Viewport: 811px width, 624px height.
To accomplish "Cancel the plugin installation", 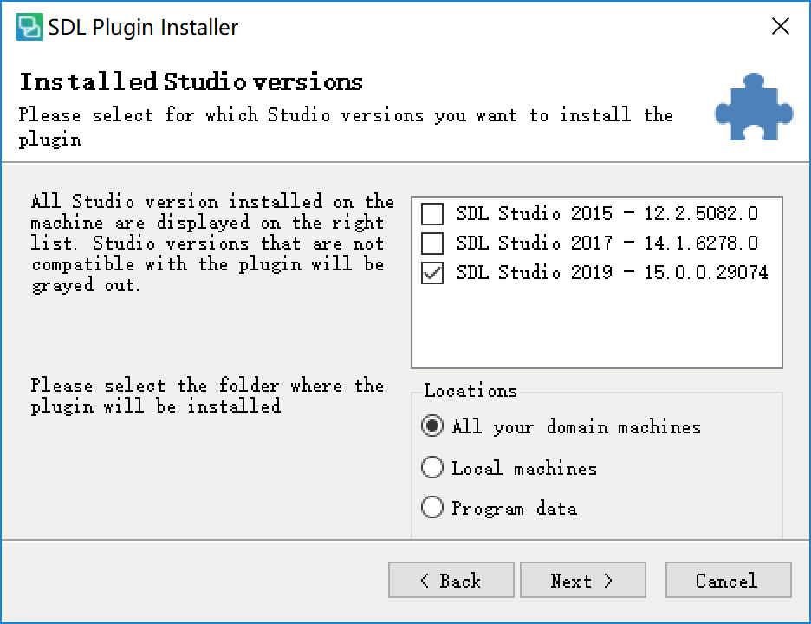I will pos(728,580).
